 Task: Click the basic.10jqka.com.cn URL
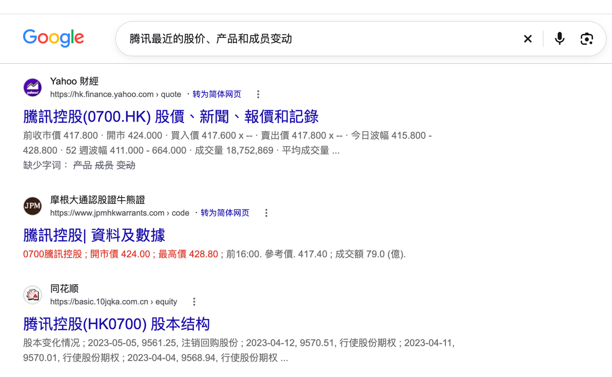point(114,302)
